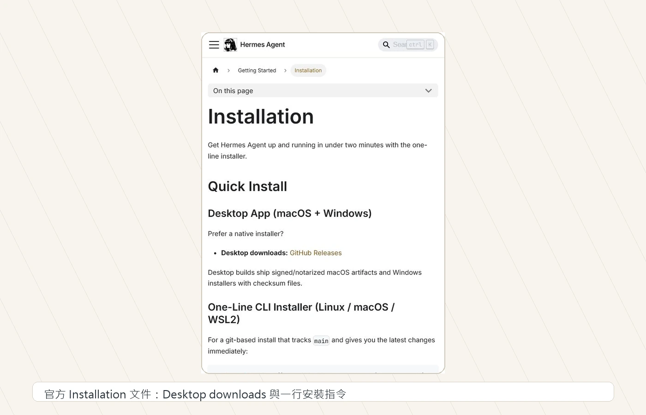Click the inline 'main' code text
This screenshot has width=646, height=415.
click(x=321, y=341)
